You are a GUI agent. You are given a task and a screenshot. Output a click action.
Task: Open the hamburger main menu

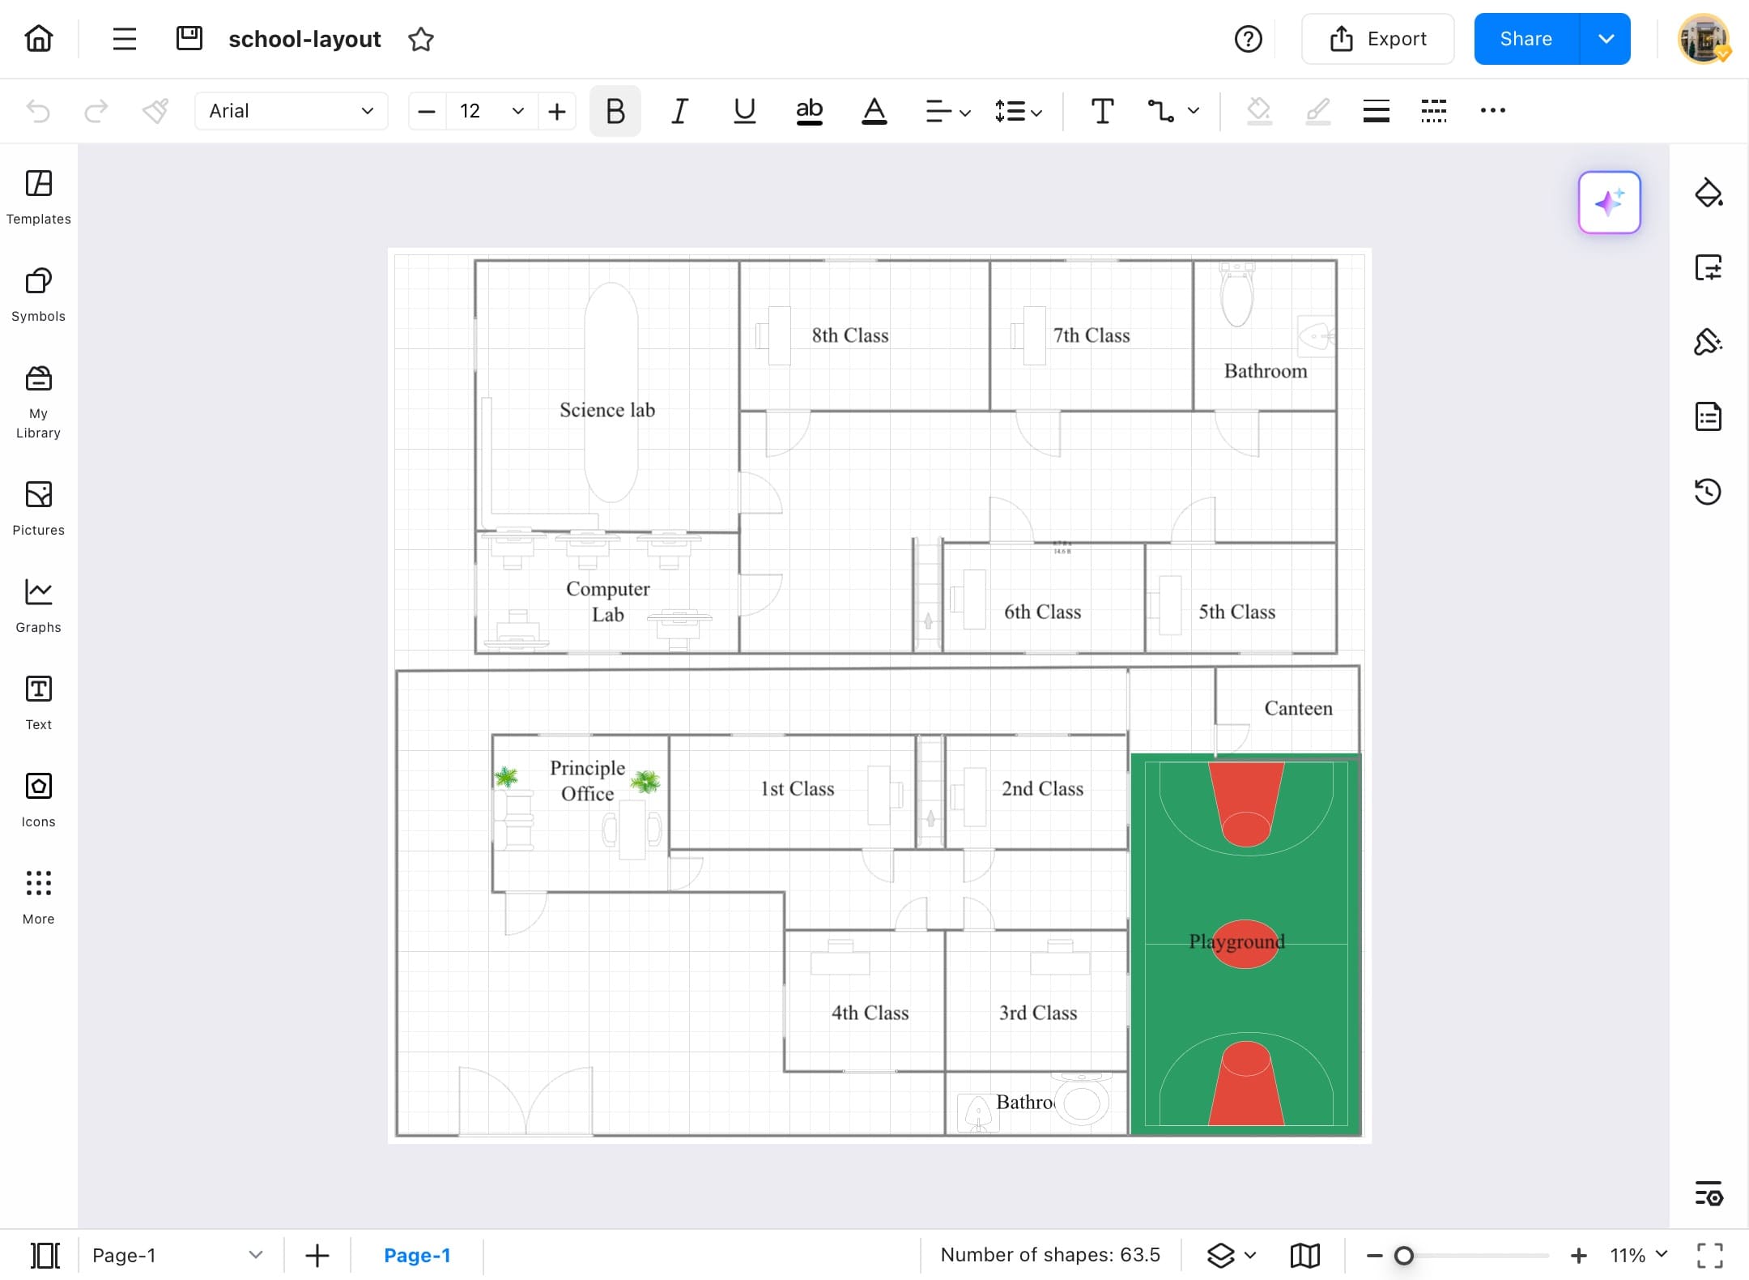click(x=124, y=39)
